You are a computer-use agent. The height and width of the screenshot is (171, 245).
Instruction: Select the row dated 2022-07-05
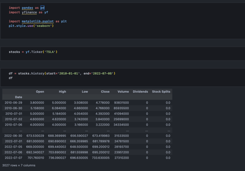pyautogui.click(x=87, y=147)
